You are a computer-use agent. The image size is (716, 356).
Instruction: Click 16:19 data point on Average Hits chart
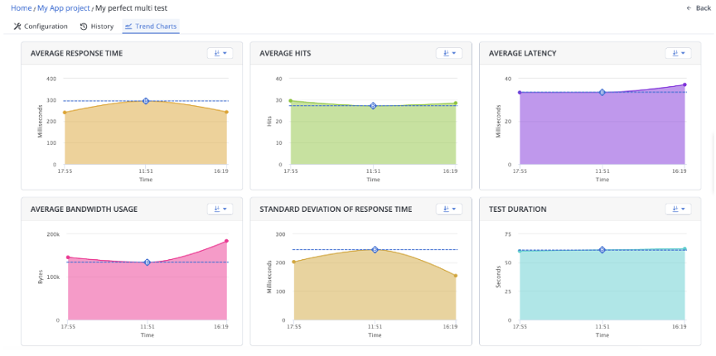pyautogui.click(x=456, y=103)
